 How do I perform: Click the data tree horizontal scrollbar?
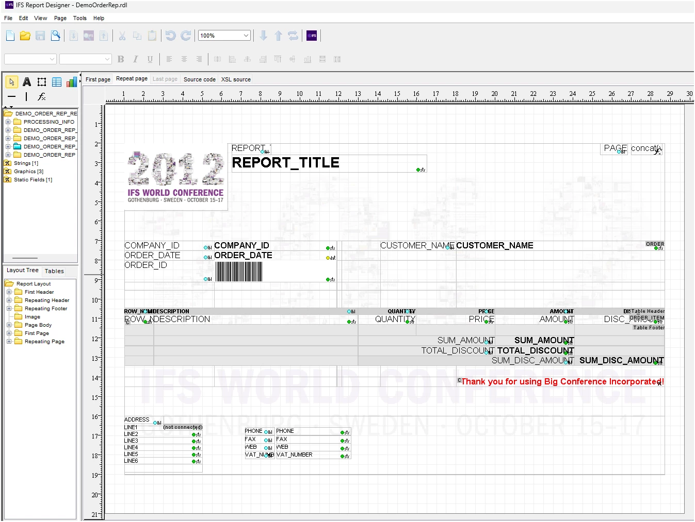pyautogui.click(x=25, y=258)
